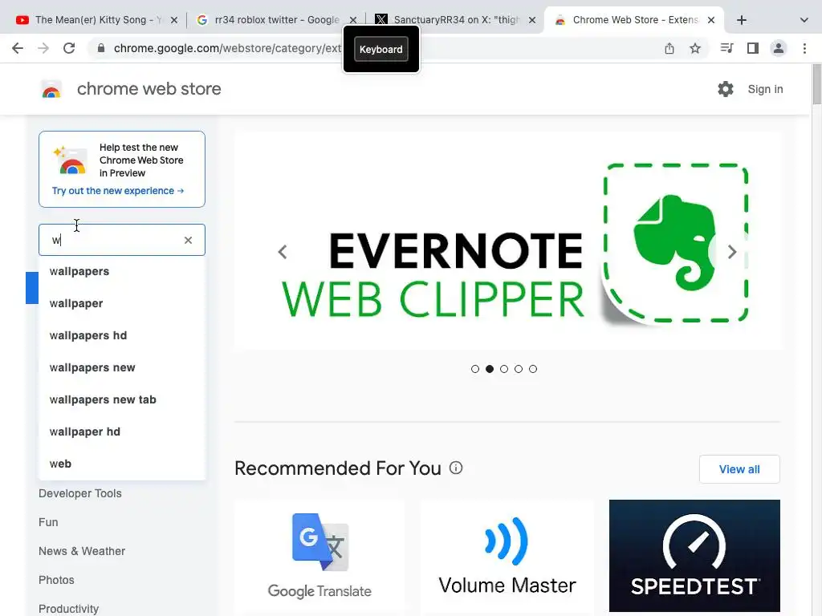Open the Chrome three-dot menu

tap(804, 48)
